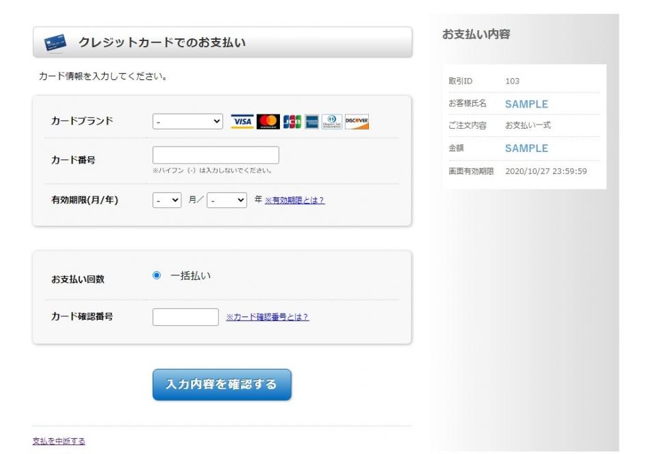Click the カード番号 input field
Screen dimensions: 657x454
point(216,155)
